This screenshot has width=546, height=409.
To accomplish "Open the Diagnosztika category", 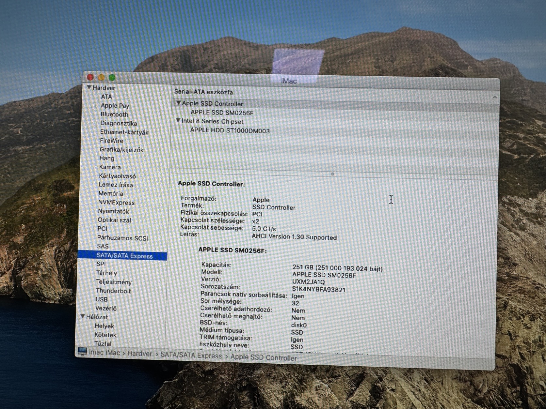I will tap(119, 123).
